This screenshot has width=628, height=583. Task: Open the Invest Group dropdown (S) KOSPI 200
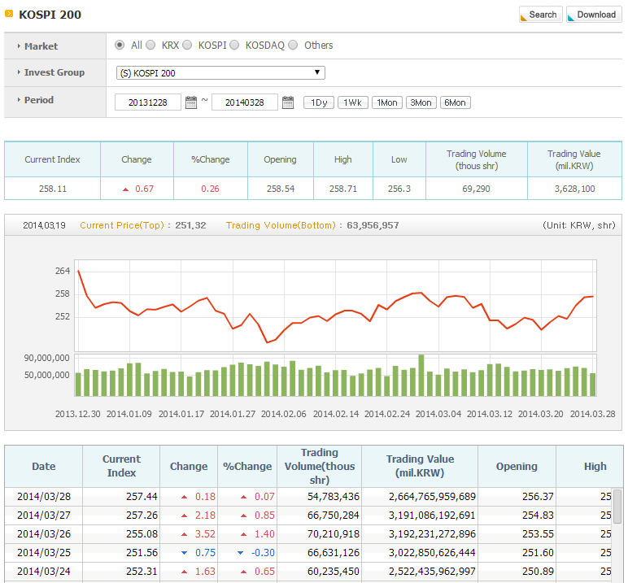220,73
